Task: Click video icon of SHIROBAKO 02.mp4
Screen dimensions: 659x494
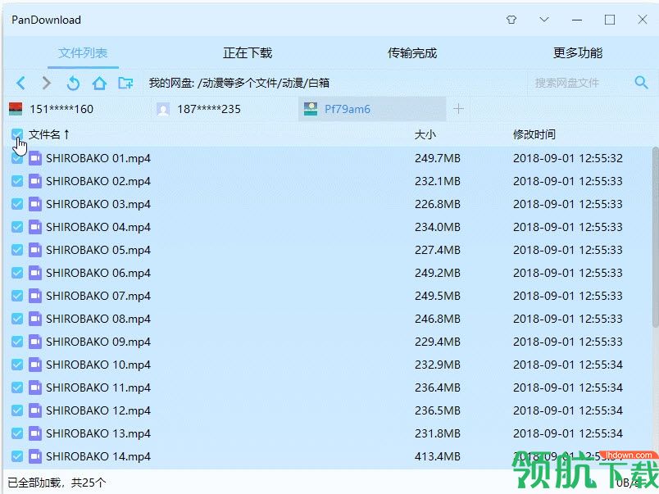Action: click(35, 181)
